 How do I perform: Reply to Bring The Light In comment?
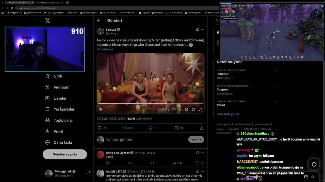tap(107, 163)
